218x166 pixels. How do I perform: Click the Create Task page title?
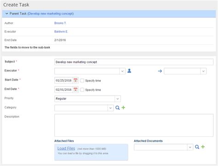pyautogui.click(x=16, y=5)
